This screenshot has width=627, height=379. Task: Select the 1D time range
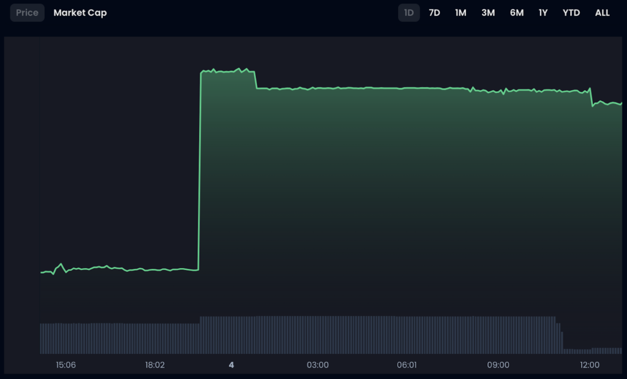pos(409,13)
